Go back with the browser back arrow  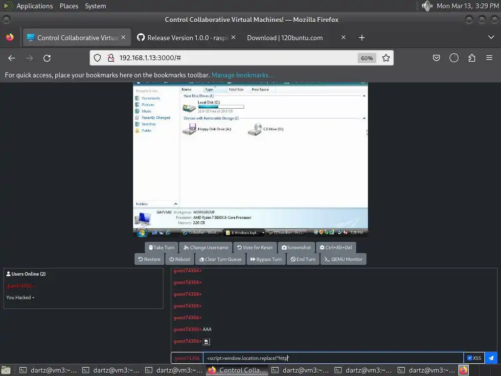(12, 58)
